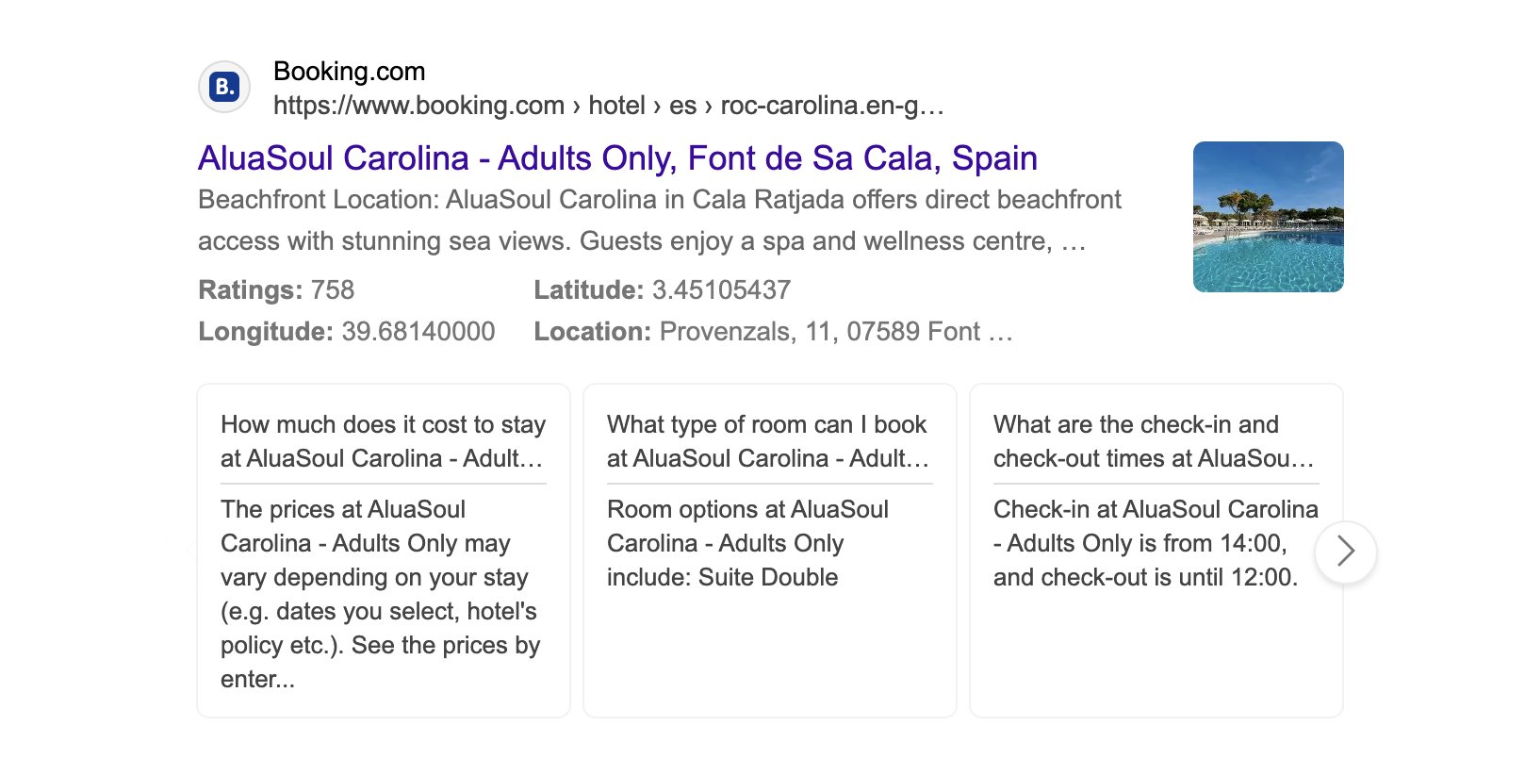Click the Latitude coordinate value

pyautogui.click(x=722, y=290)
